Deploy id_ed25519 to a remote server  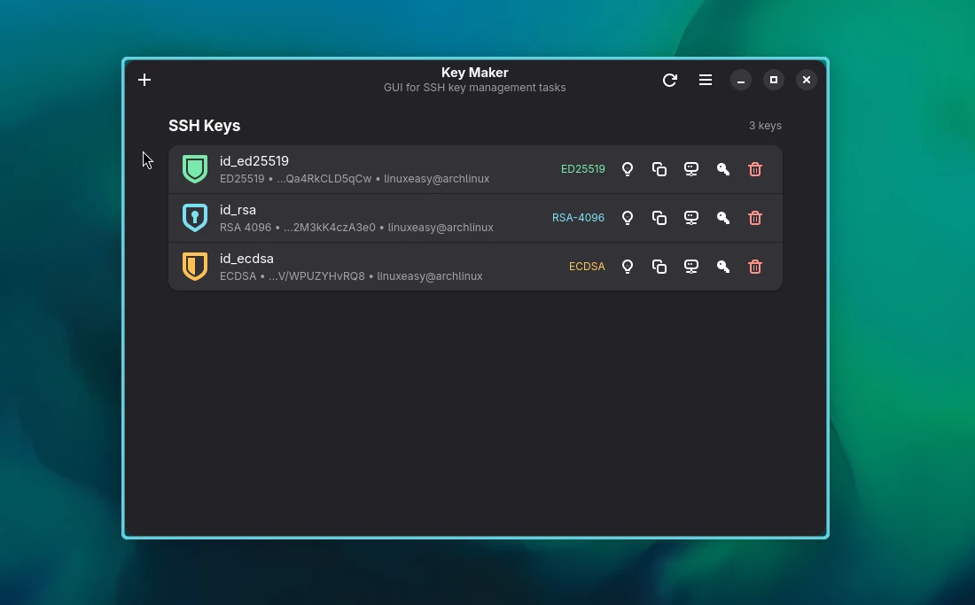691,168
